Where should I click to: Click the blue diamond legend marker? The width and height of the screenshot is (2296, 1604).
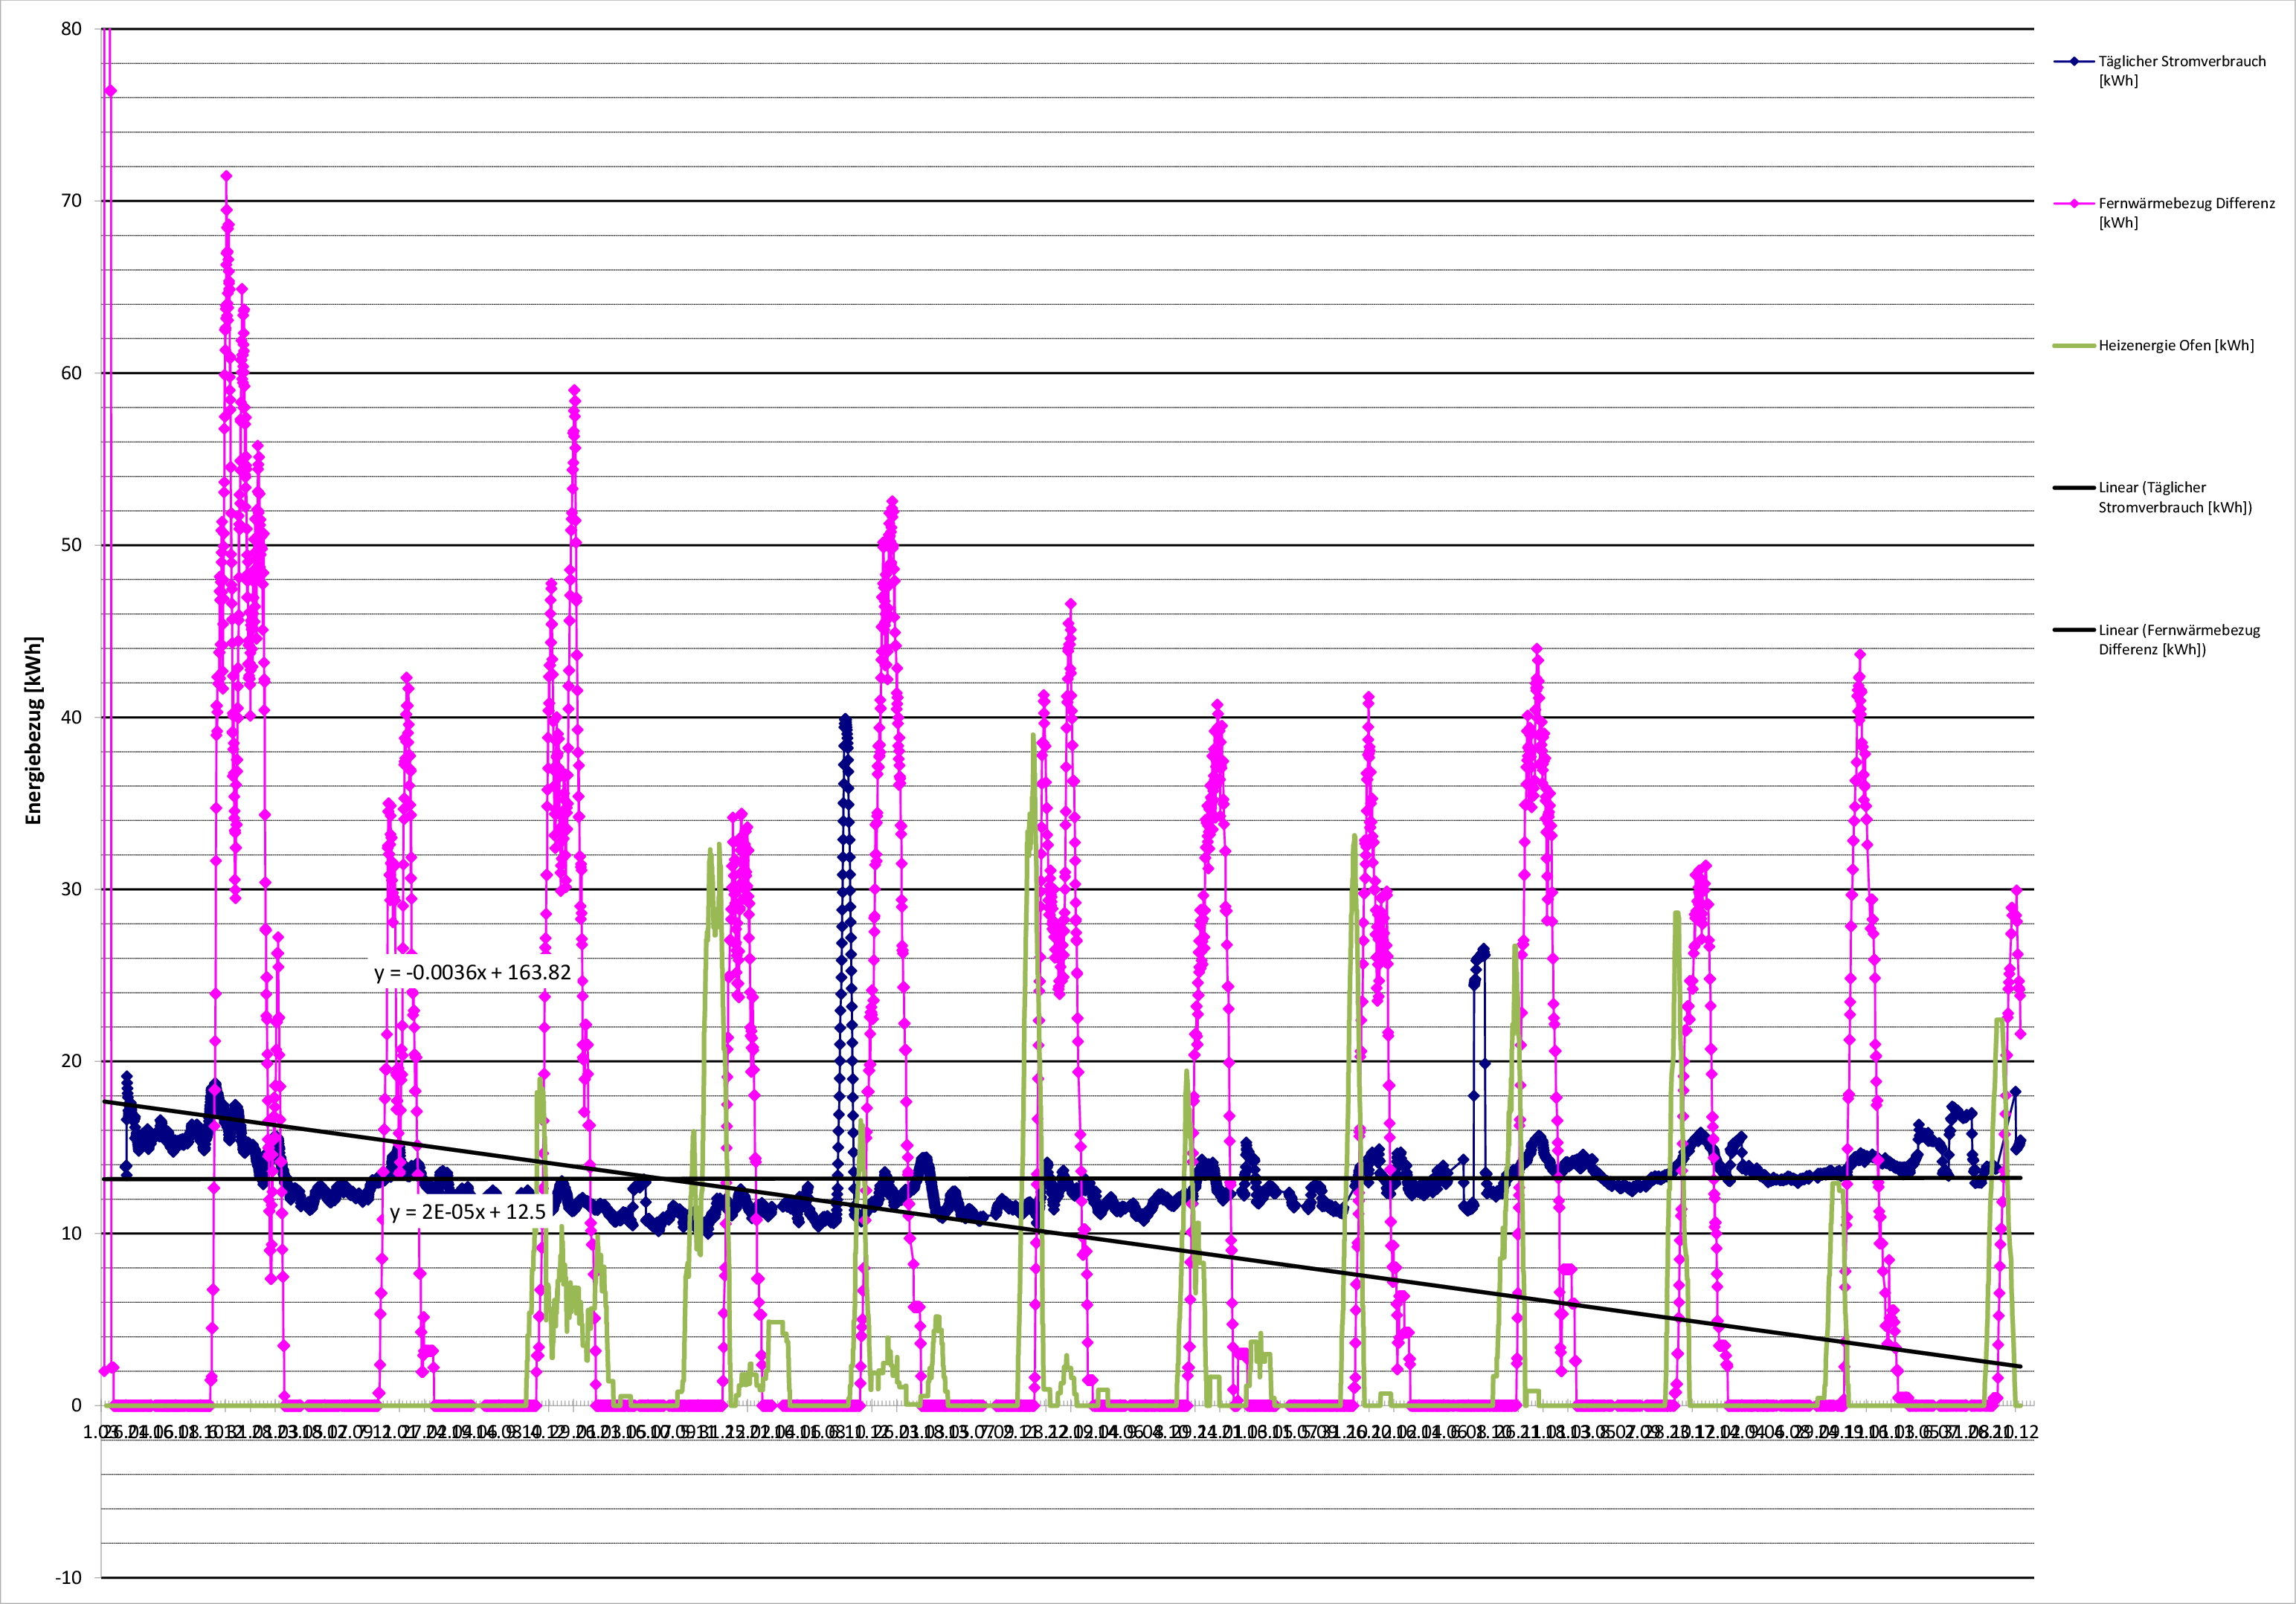point(2074,62)
